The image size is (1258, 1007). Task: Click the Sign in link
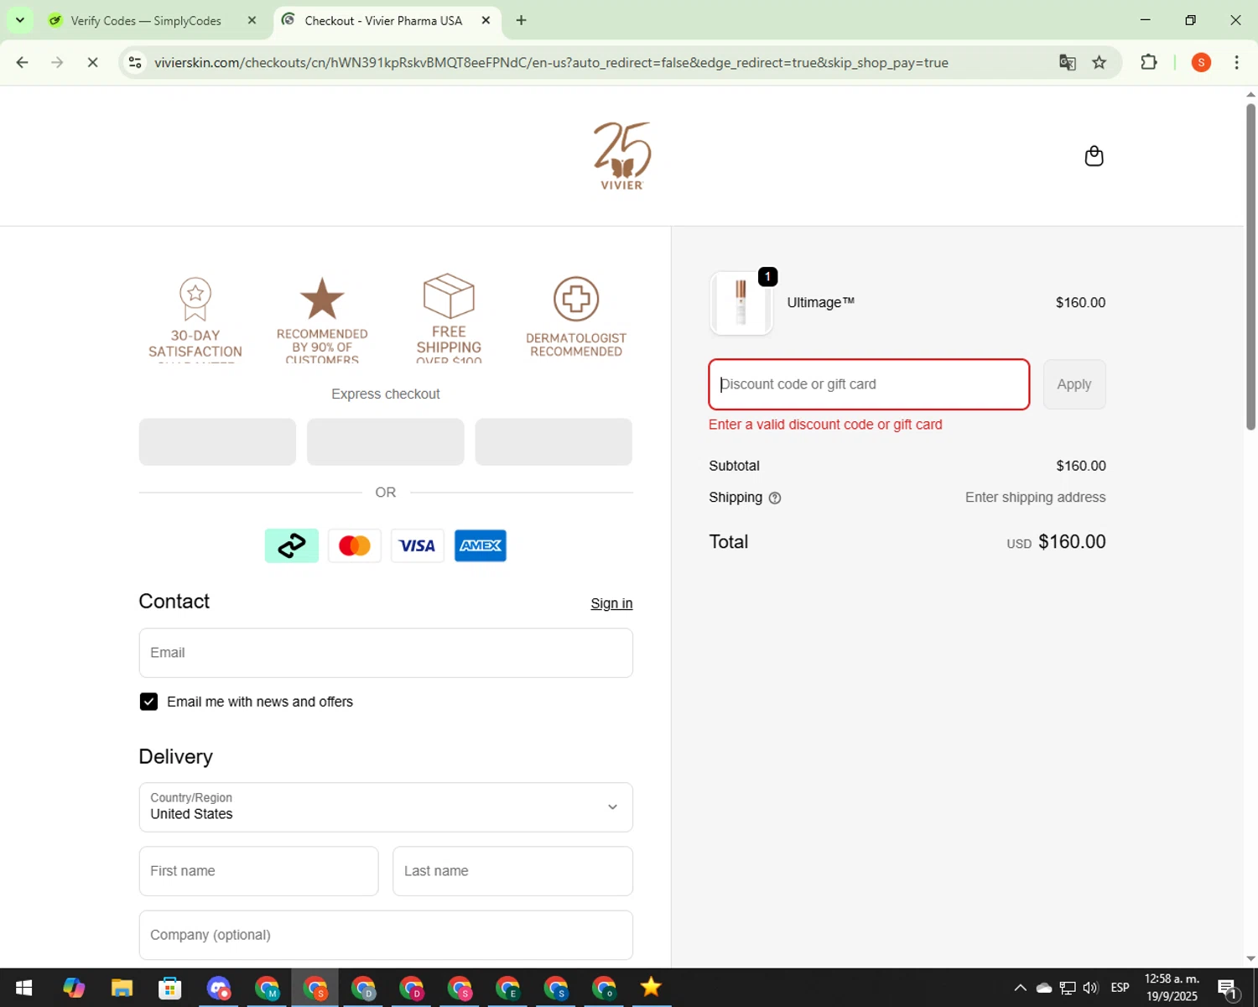coord(611,603)
